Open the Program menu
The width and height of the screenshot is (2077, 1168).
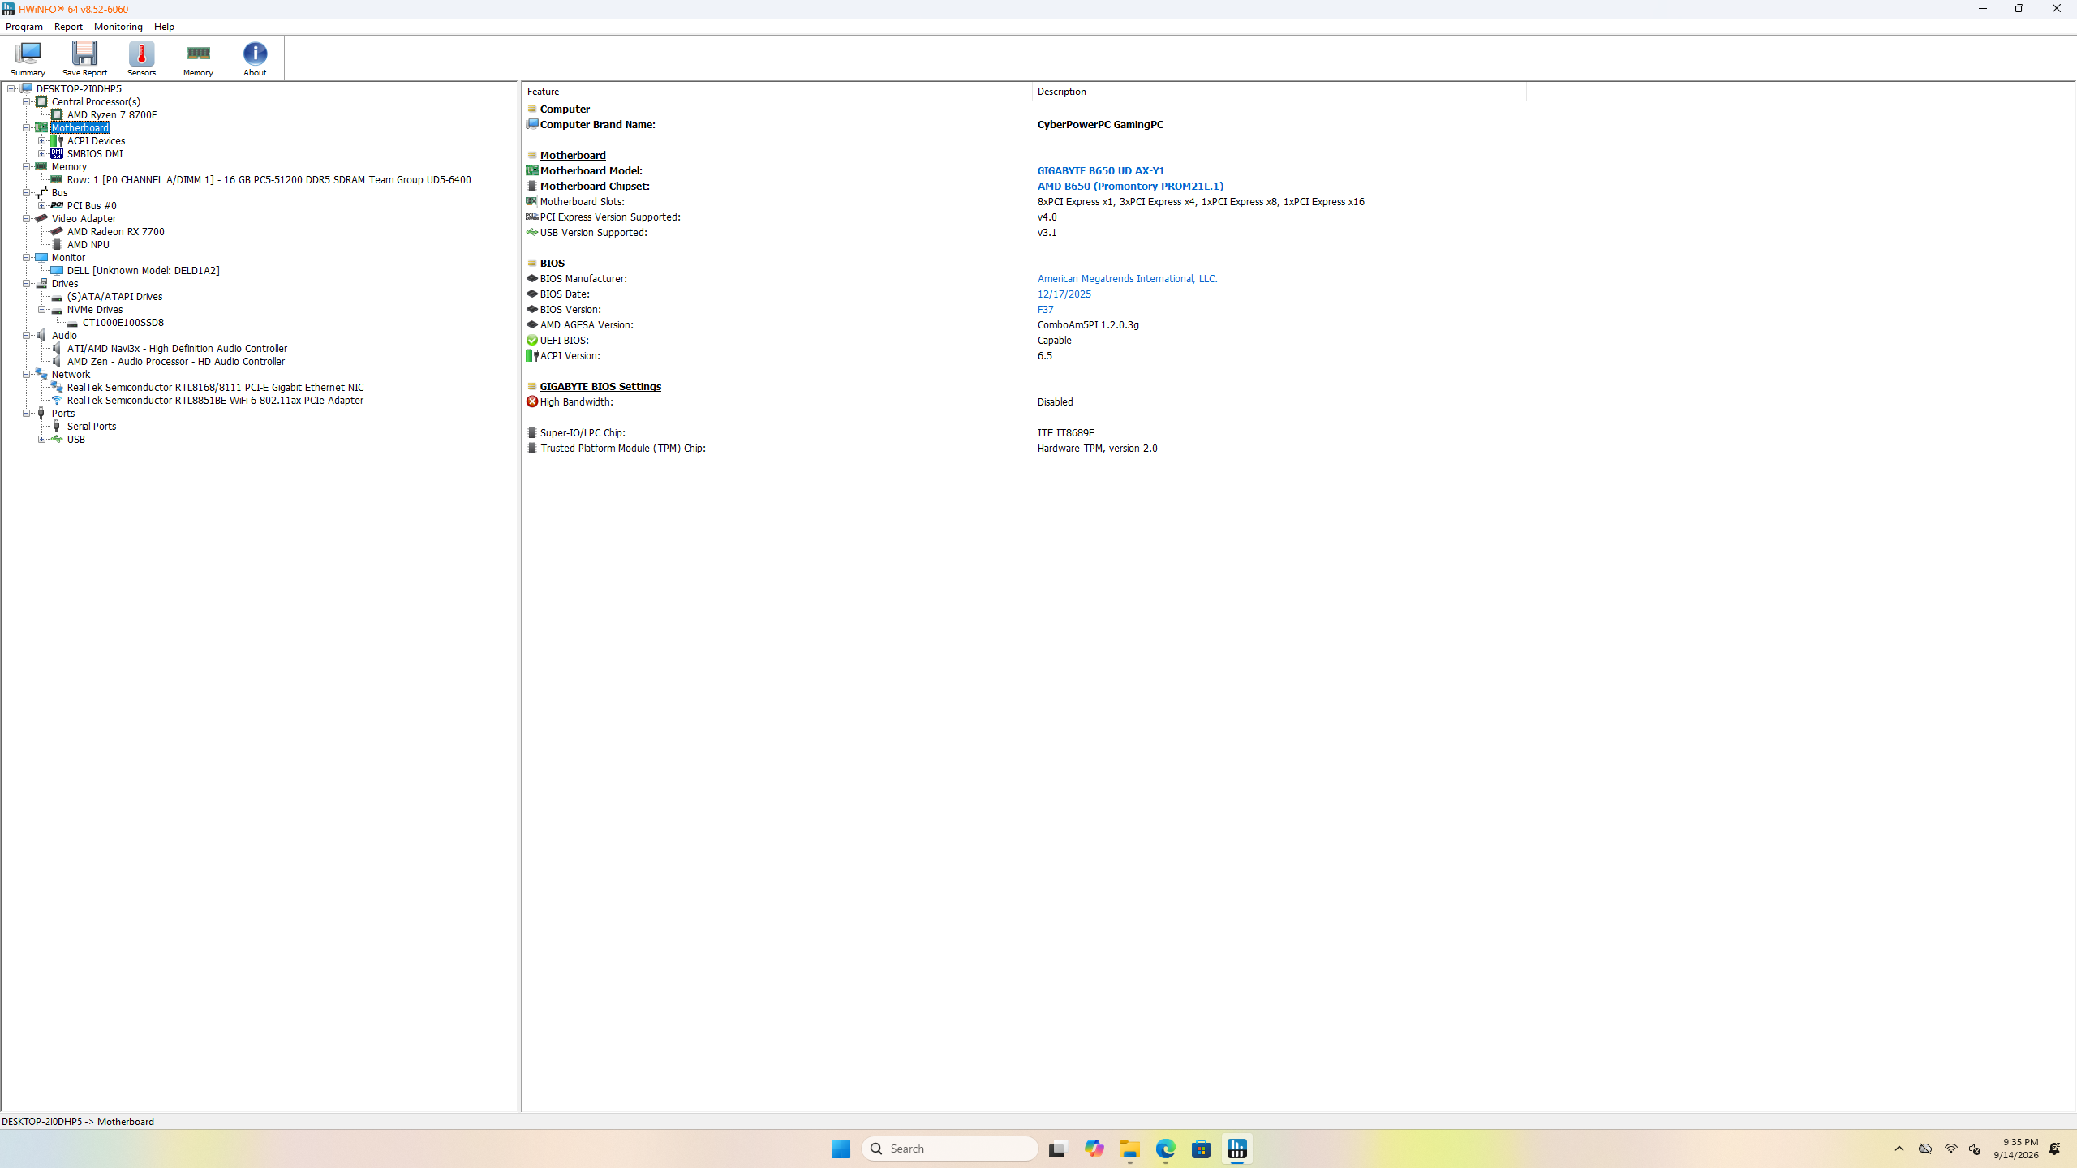(x=24, y=27)
